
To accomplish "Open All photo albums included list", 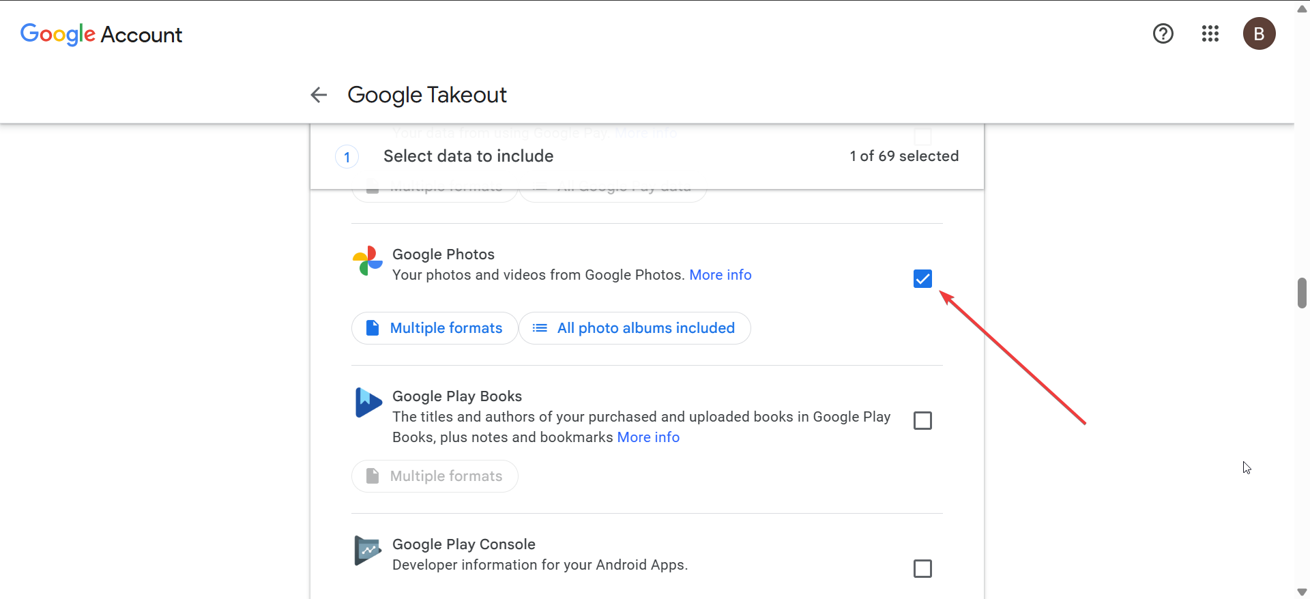I will [x=635, y=328].
